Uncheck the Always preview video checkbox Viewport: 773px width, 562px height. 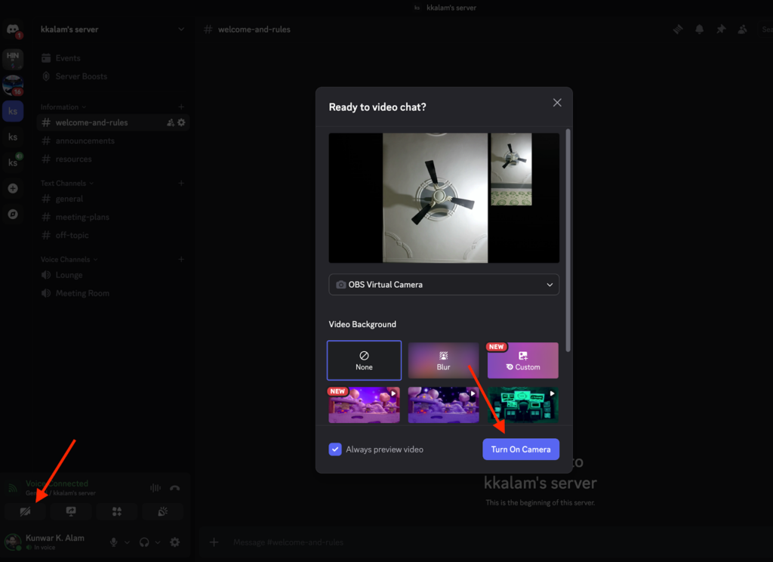335,449
